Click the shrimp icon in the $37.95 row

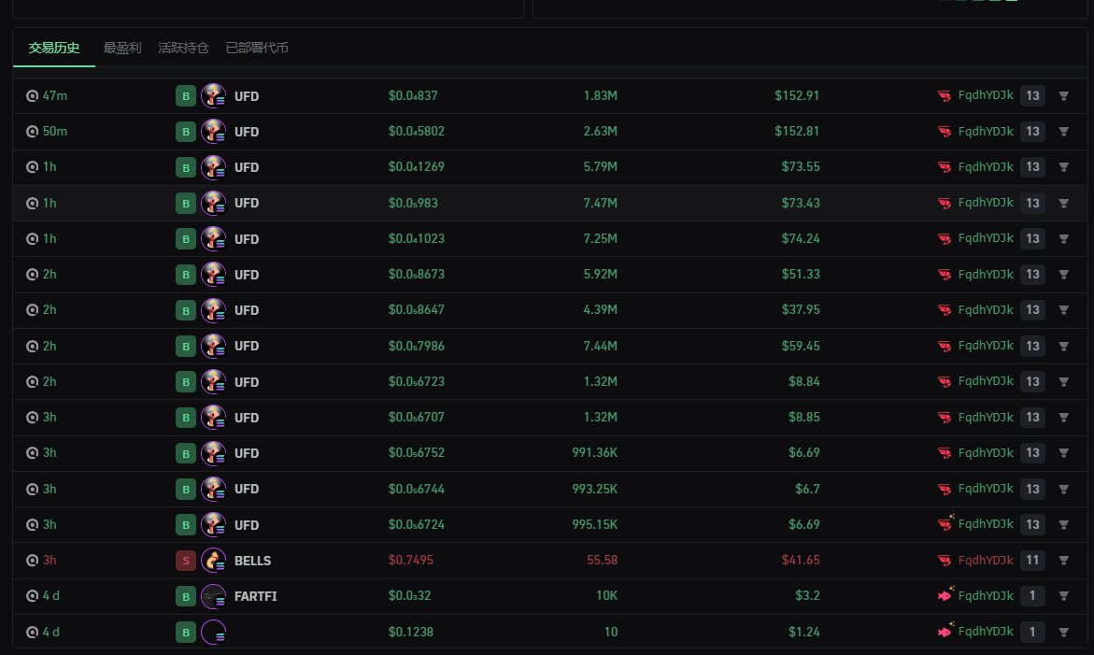(944, 309)
